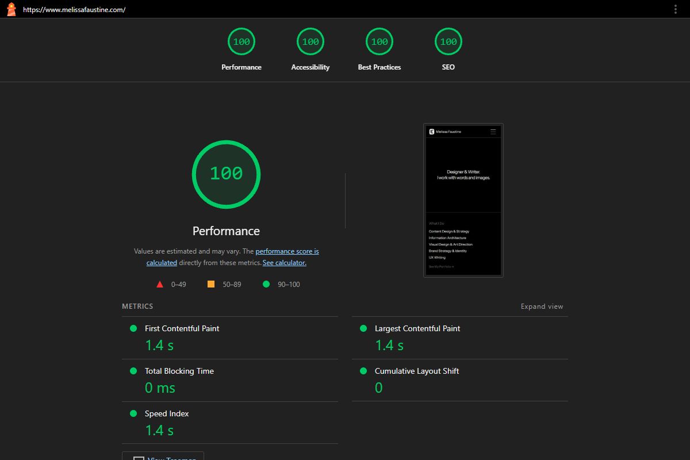Click the Lighthouse logo icon

click(11, 9)
